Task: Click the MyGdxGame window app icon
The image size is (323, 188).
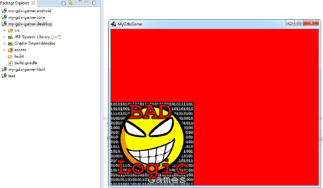Action: click(113, 24)
